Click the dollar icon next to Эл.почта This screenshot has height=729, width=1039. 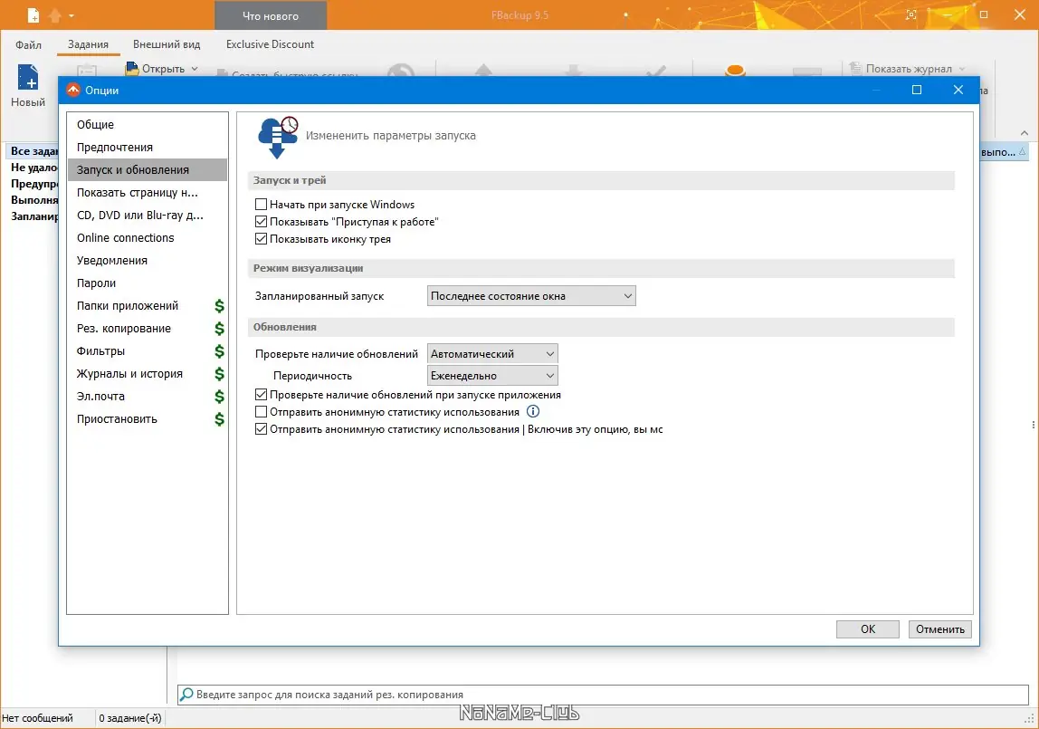(x=219, y=397)
